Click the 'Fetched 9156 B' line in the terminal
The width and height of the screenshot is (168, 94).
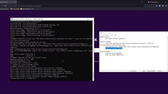(x=23, y=78)
